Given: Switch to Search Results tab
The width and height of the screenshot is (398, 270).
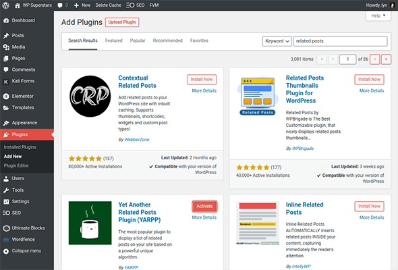Looking at the screenshot, I should (x=83, y=40).
